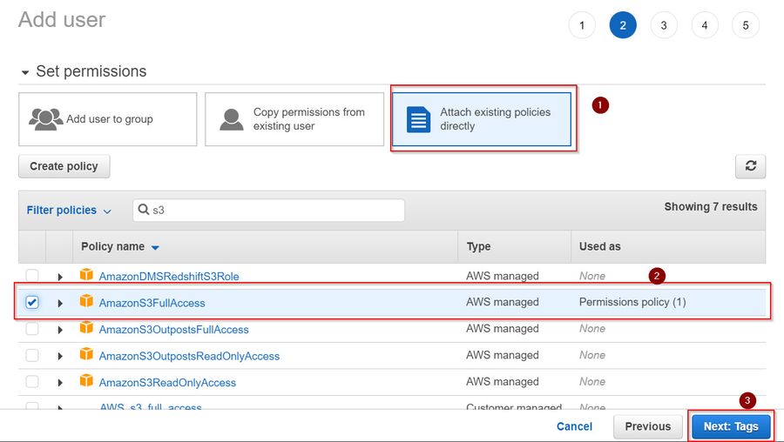Expand the AmazonS3ReadOnlyAccess policy details
Image resolution: width=784 pixels, height=442 pixels.
tap(60, 383)
